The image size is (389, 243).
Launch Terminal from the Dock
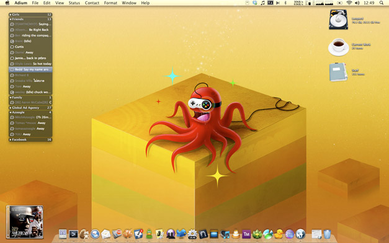click(x=73, y=234)
